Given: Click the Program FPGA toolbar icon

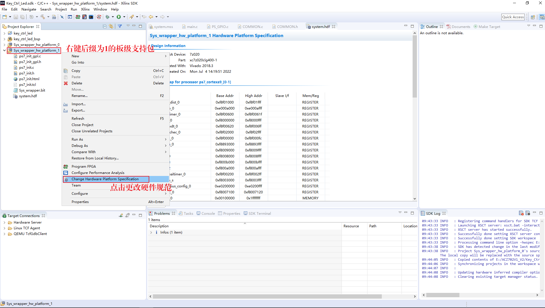Looking at the screenshot, I should pyautogui.click(x=78, y=17).
